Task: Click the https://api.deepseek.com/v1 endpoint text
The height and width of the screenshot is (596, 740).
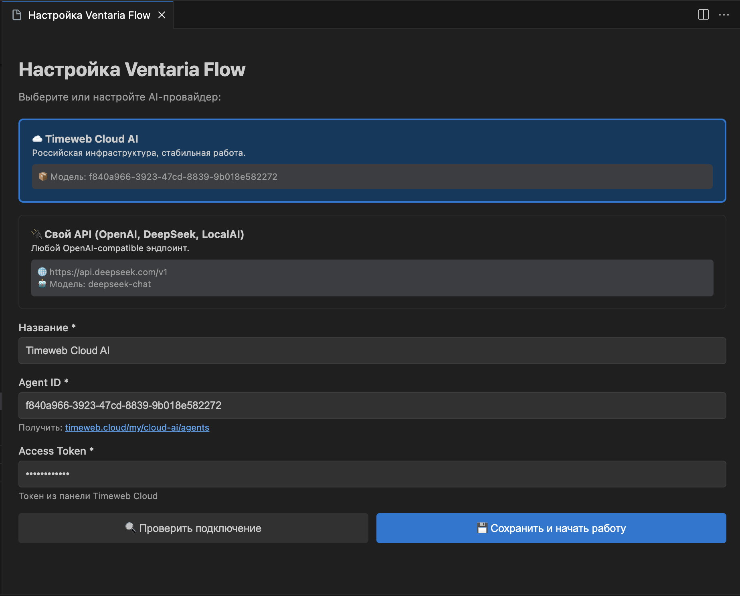Action: point(108,272)
